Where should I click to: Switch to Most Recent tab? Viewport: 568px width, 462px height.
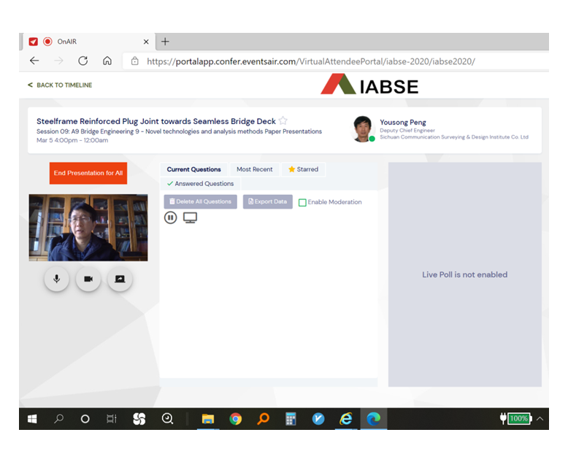(254, 169)
